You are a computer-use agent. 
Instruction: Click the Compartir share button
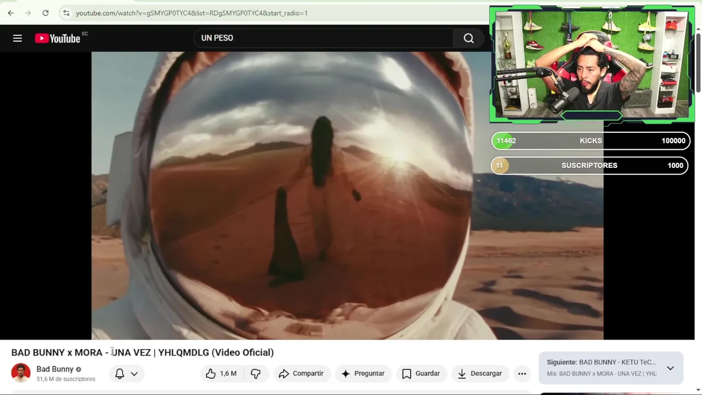301,374
